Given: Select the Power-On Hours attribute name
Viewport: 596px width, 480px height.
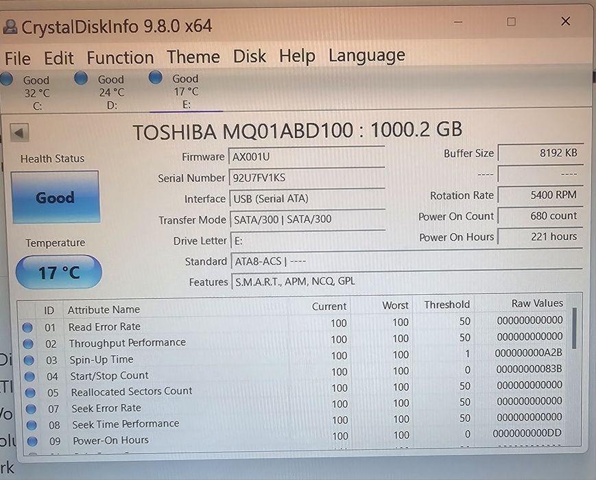Looking at the screenshot, I should (111, 440).
